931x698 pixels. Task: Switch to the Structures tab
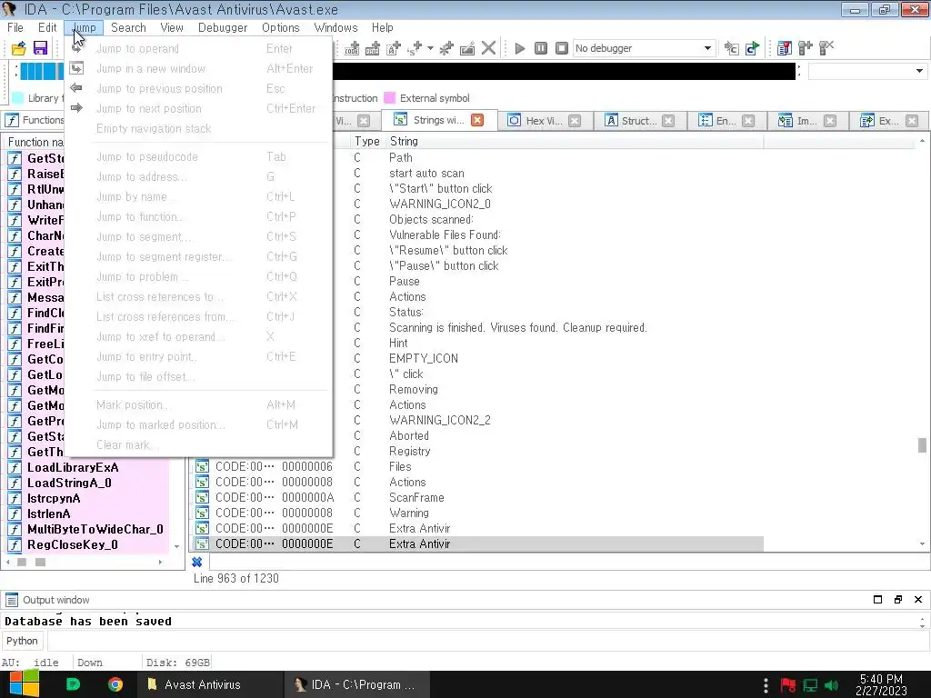pyautogui.click(x=638, y=121)
